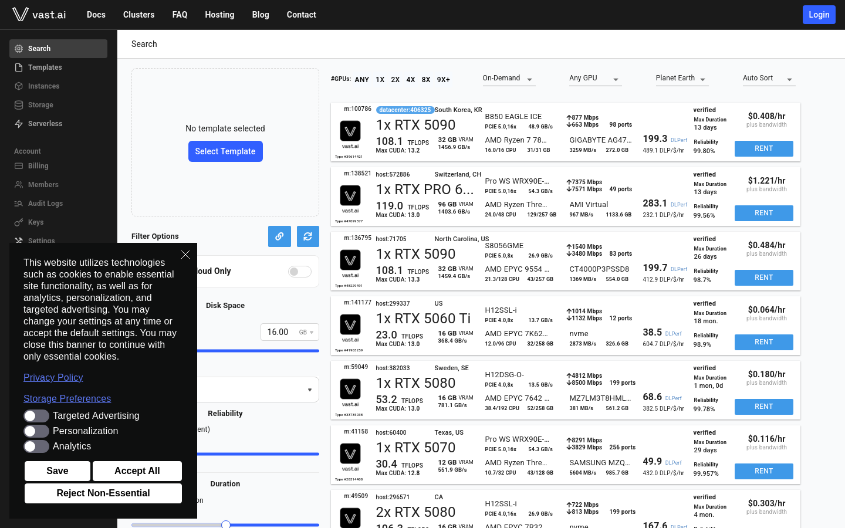Select 9X+ GPU count filter

point(444,80)
